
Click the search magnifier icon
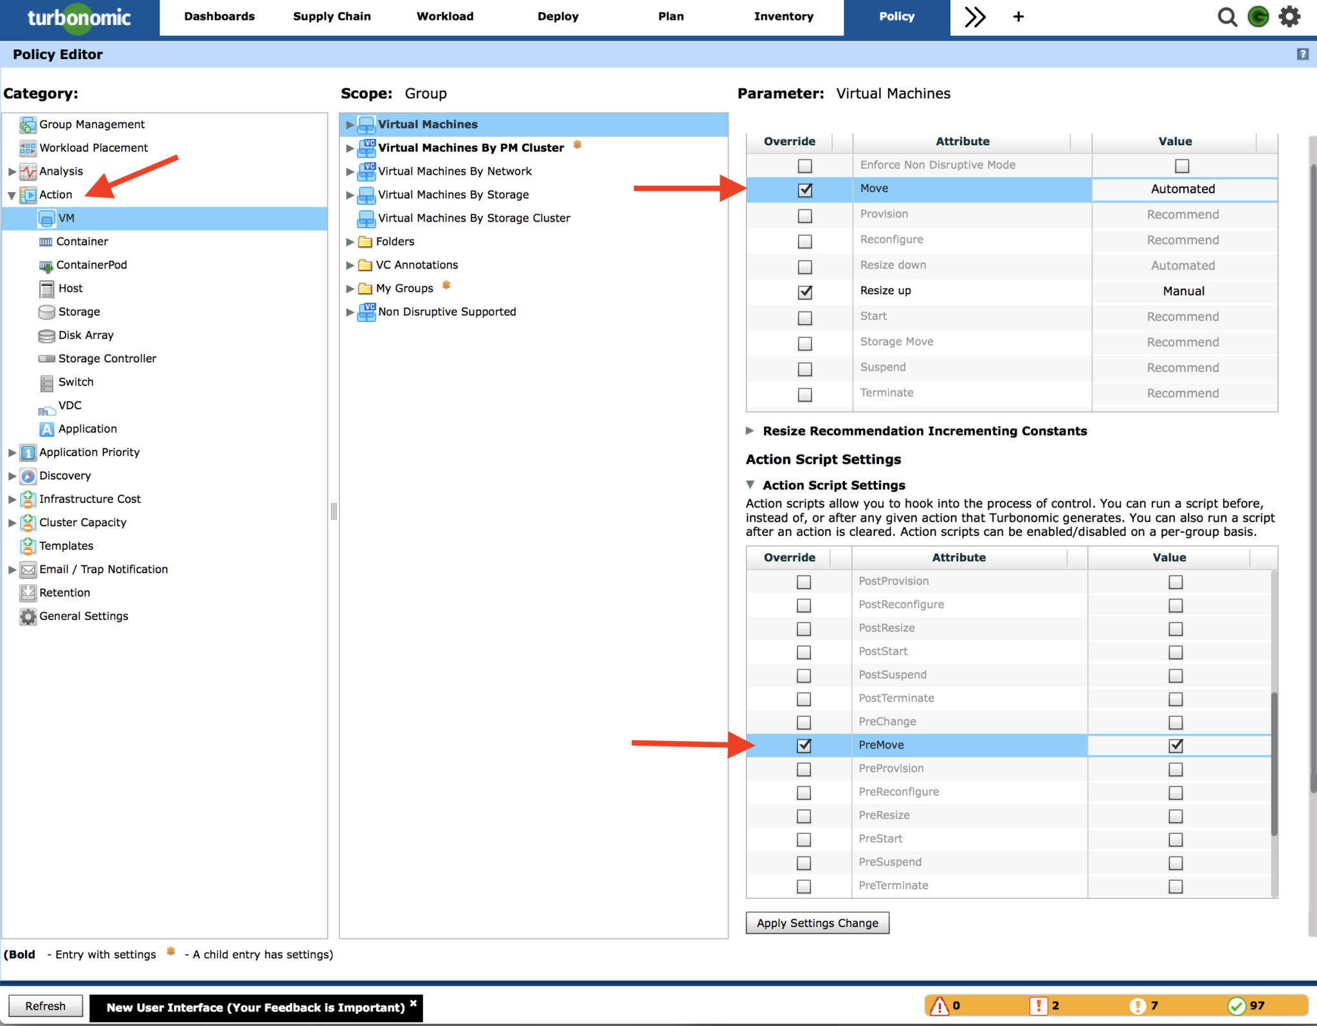click(1227, 17)
